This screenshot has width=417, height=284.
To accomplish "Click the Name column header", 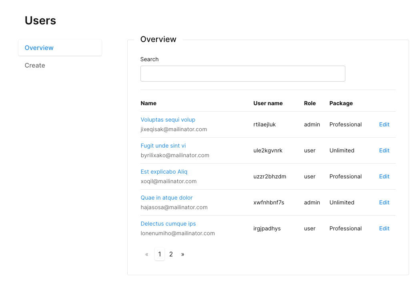I will click(x=148, y=103).
